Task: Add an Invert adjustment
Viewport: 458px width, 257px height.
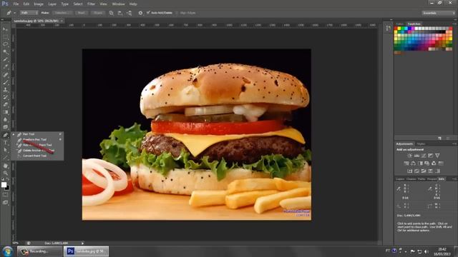Action: (410, 171)
